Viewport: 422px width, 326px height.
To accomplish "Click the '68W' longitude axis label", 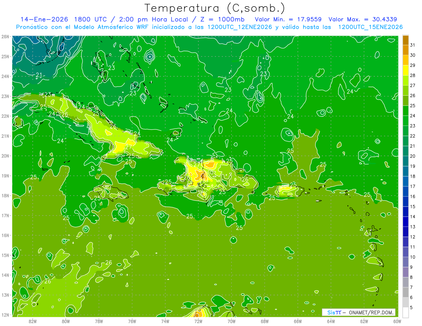I will pyautogui.click(x=264, y=321).
